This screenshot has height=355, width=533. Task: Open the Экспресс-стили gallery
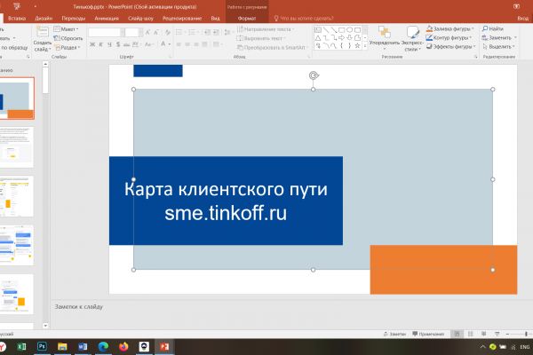412,38
